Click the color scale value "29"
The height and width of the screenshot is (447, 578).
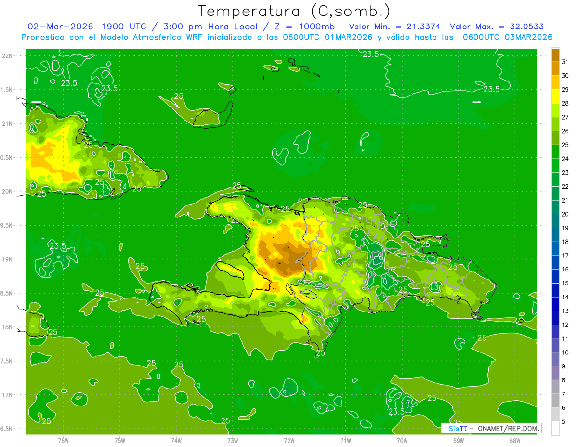565,90
